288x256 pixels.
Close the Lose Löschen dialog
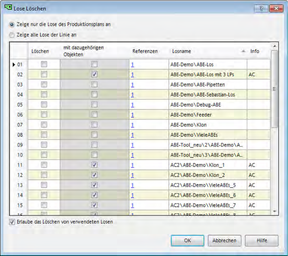coord(276,8)
